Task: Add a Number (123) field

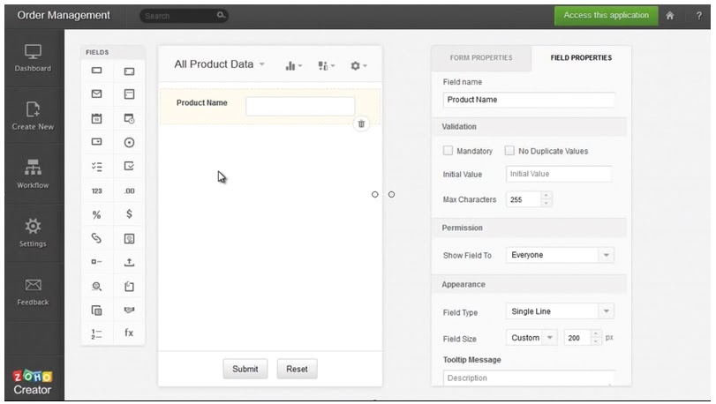Action: pos(96,191)
